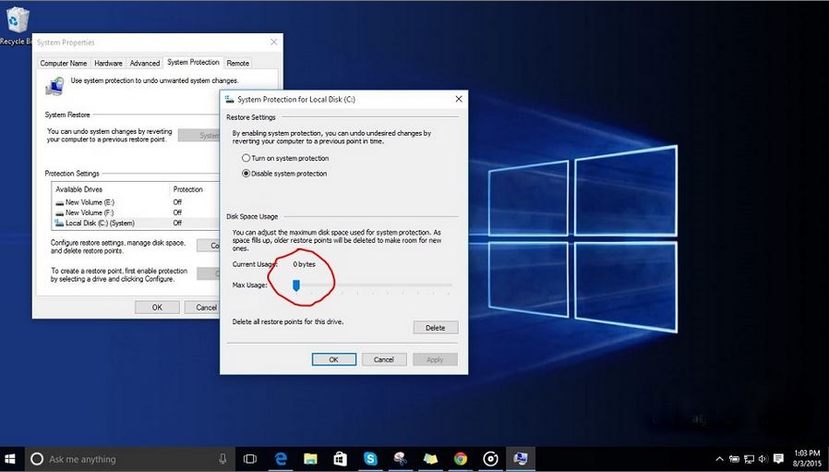Viewport: 829px width, 472px height.
Task: Open File Explorer from the taskbar
Action: [310, 459]
